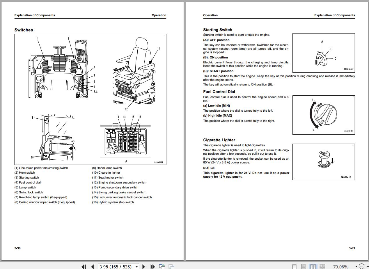Jump to the last page

(152, 266)
